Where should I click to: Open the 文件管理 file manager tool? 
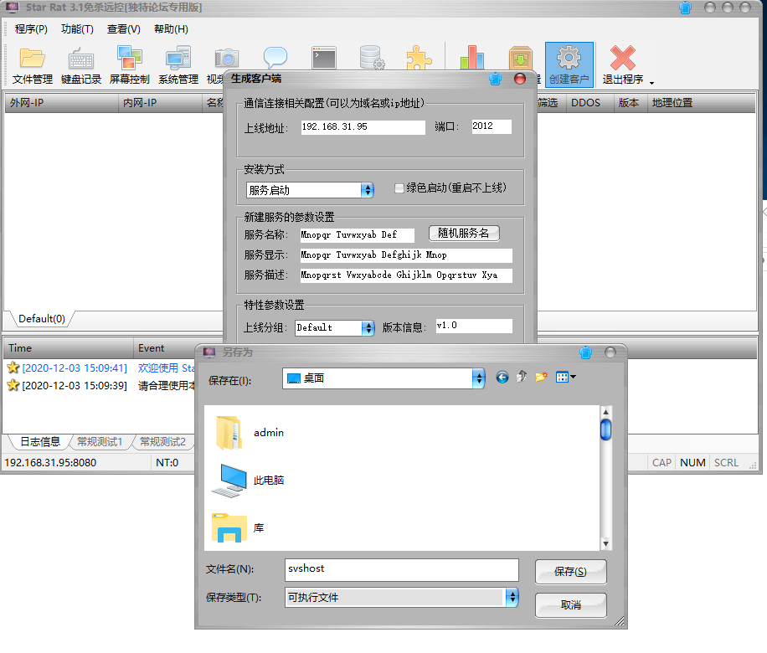(x=33, y=65)
